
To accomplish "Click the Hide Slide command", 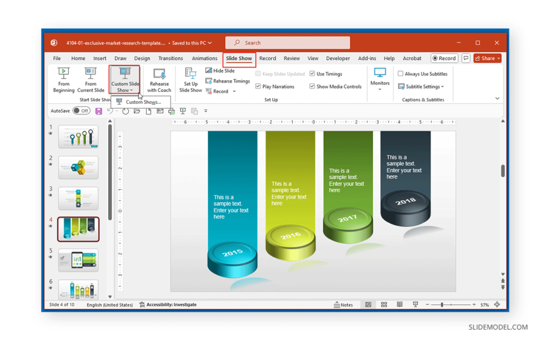I will [220, 71].
